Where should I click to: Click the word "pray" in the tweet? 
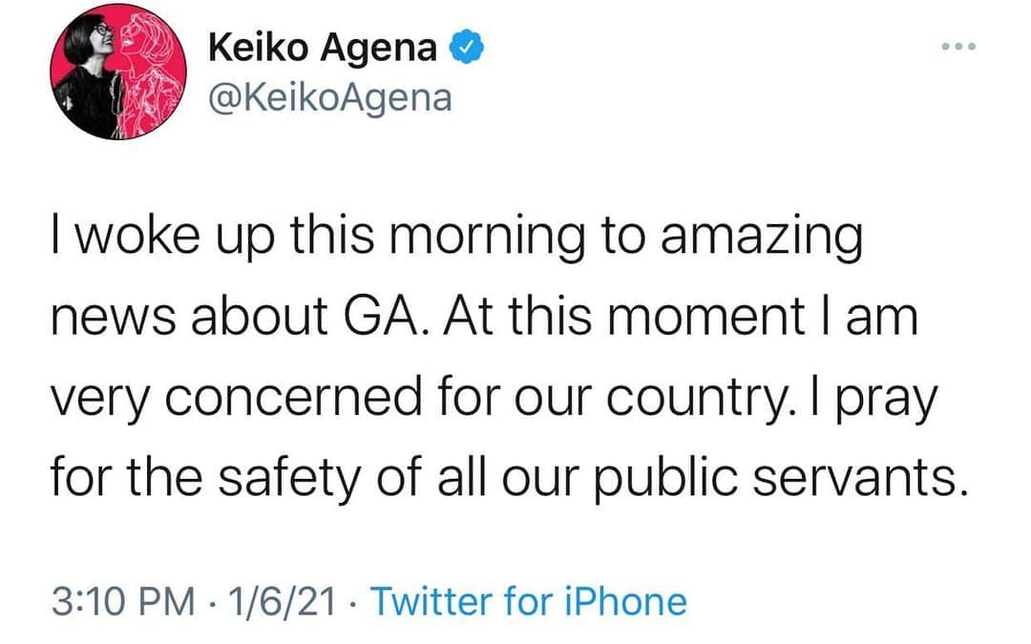(x=886, y=400)
